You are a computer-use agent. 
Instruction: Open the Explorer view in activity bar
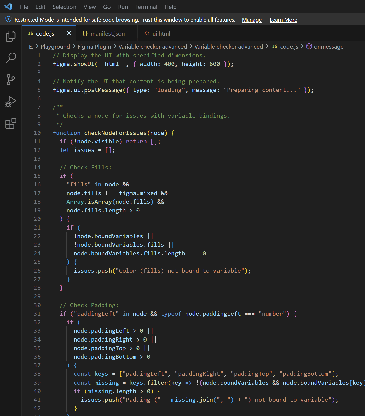[11, 36]
